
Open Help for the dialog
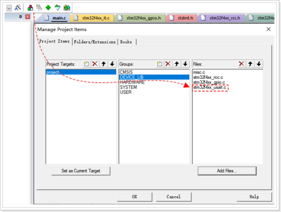[254, 197]
